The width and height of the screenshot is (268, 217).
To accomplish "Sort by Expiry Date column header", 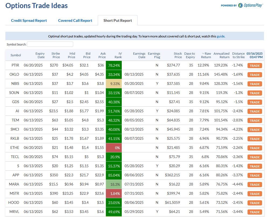I will (x=40, y=55).
